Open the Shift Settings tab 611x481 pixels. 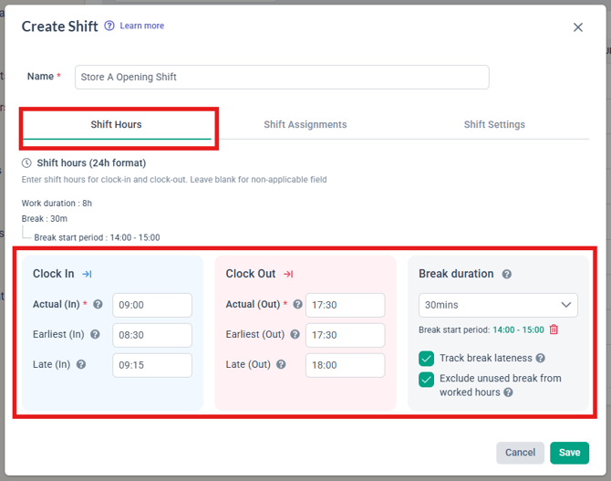tap(494, 125)
